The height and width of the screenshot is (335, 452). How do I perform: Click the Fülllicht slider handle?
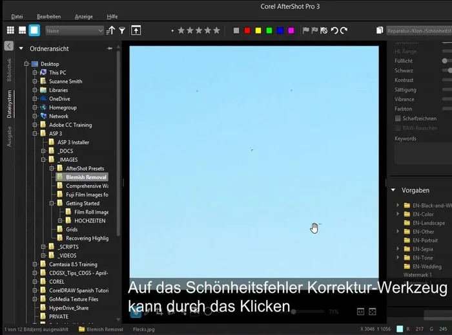tap(445, 61)
